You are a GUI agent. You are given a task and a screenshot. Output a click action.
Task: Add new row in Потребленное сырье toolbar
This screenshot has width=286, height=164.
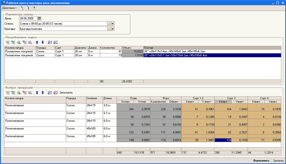[8, 42]
